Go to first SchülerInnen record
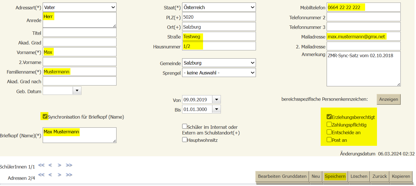 [x=42, y=165]
